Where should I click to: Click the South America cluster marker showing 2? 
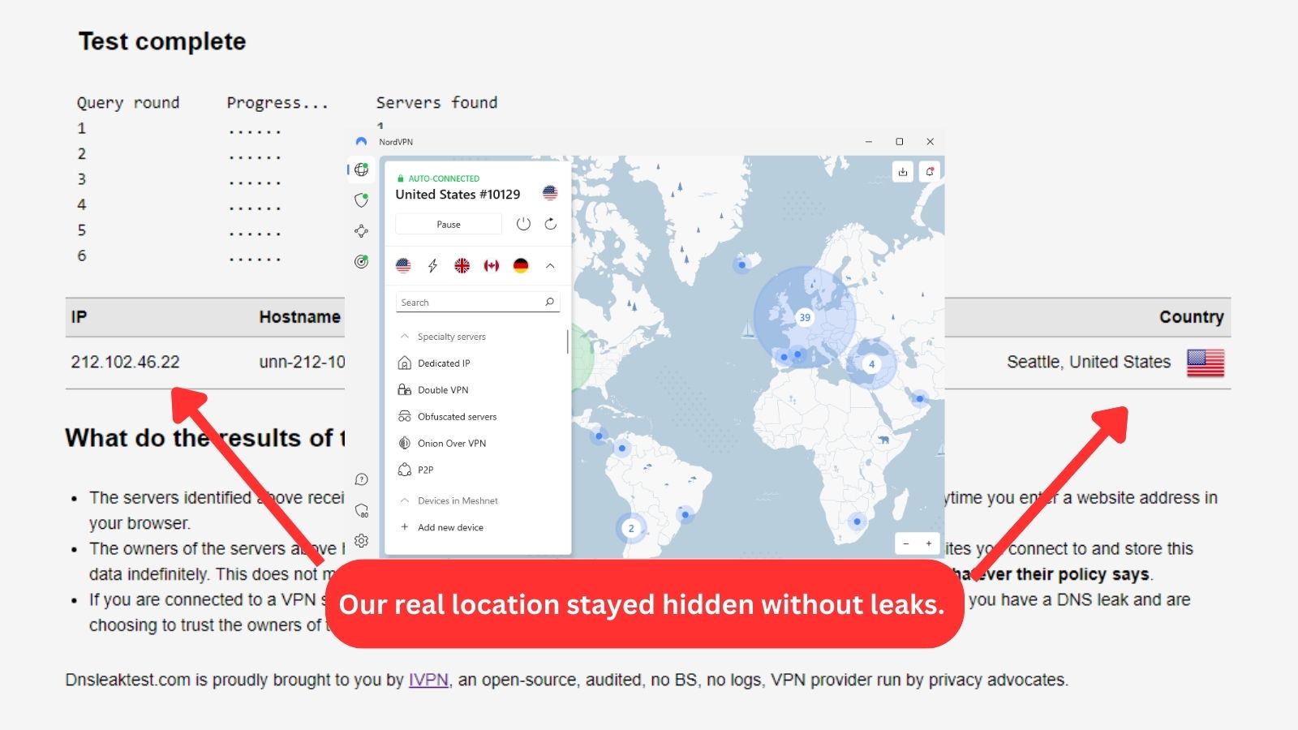tap(631, 528)
